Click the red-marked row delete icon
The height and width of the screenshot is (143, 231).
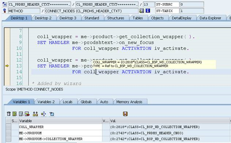27,114
